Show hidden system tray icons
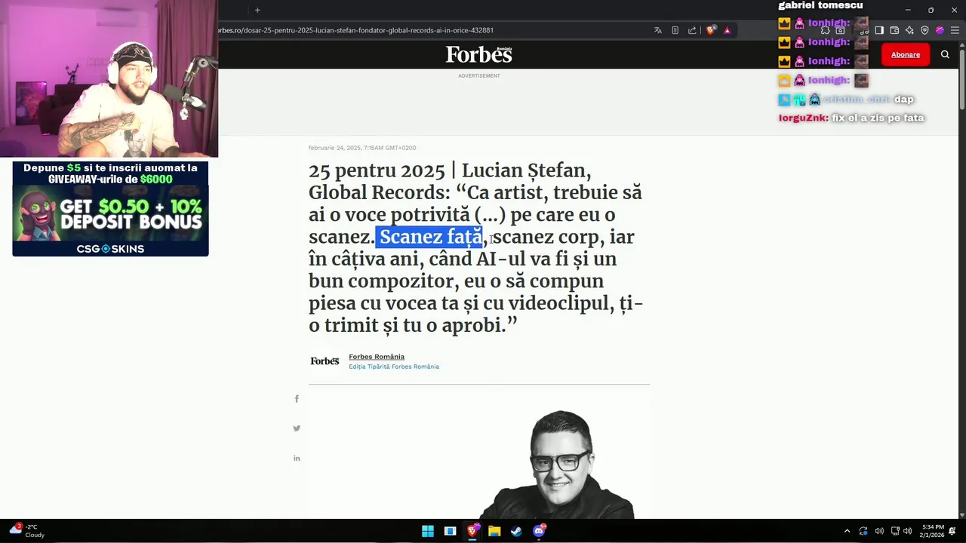 pyautogui.click(x=847, y=531)
